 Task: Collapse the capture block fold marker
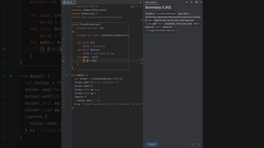(x=71, y=97)
